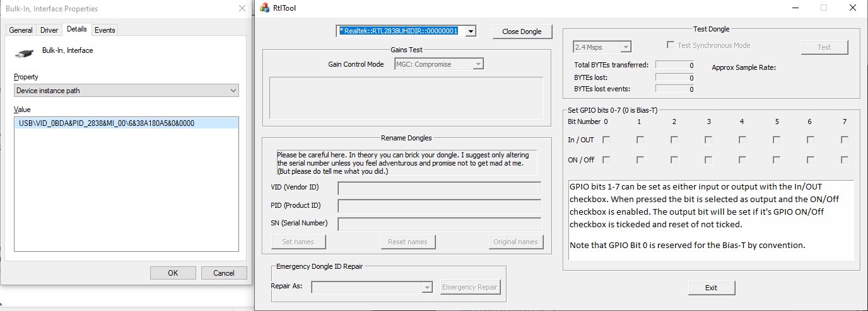868x311 pixels.
Task: Maximize the RtlTool window
Action: click(823, 8)
